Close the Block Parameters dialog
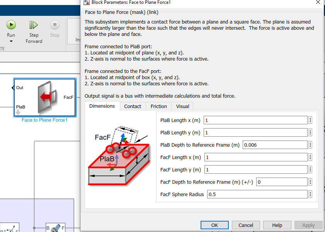This screenshot has width=325, height=232. point(318,2)
